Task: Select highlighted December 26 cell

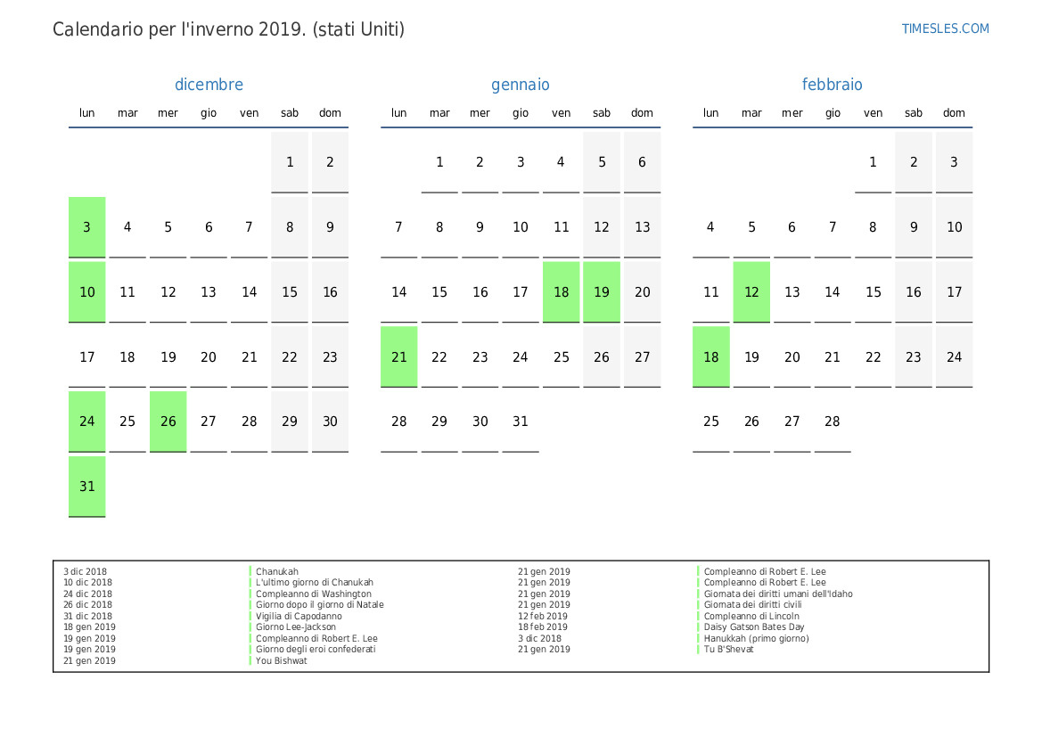Action: point(168,422)
